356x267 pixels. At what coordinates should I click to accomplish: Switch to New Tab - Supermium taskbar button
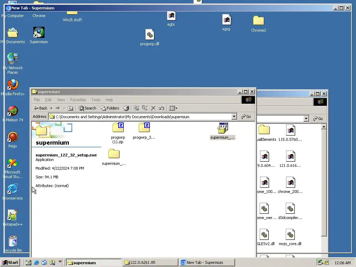(207, 263)
